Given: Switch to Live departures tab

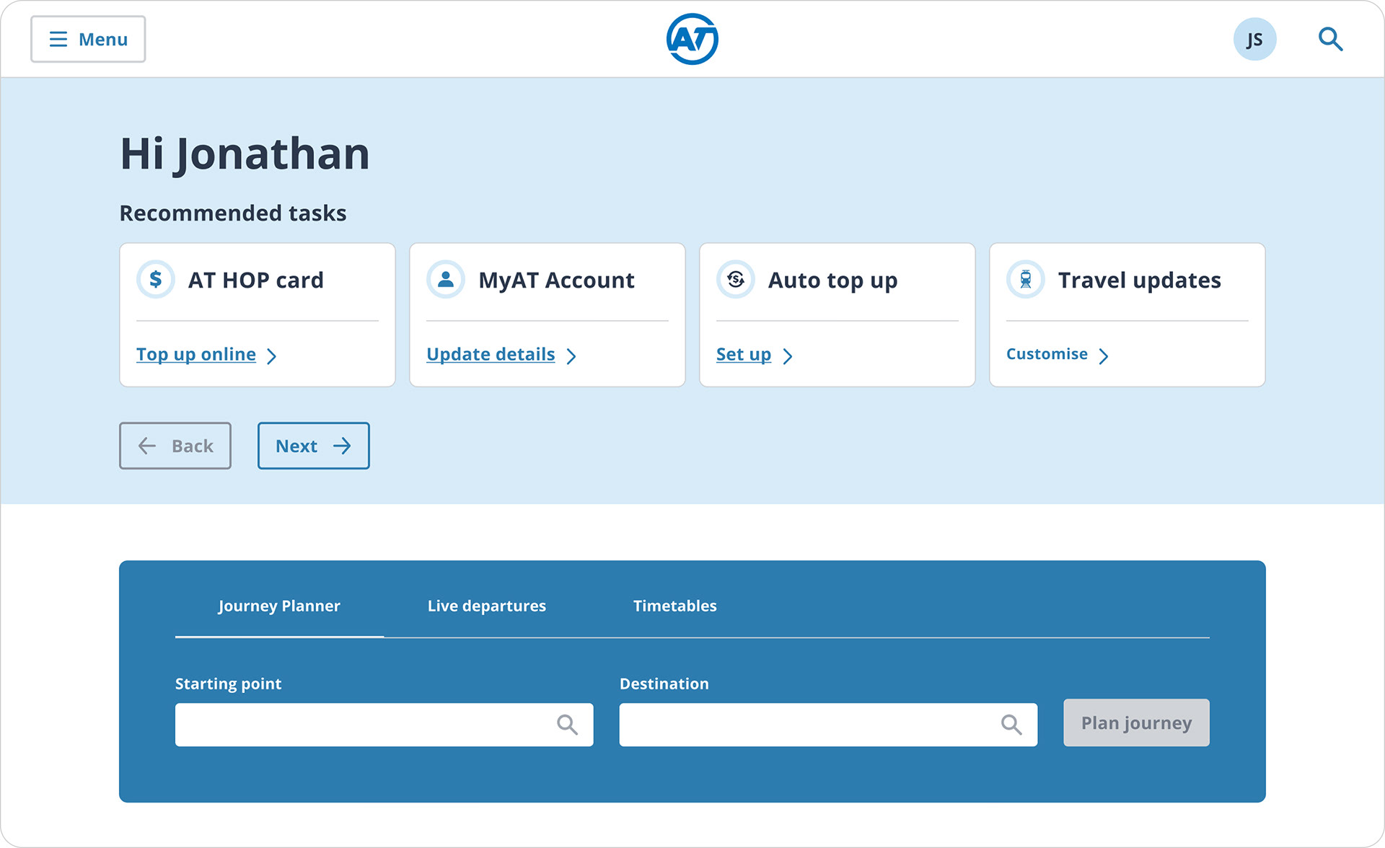Looking at the screenshot, I should click(x=486, y=606).
